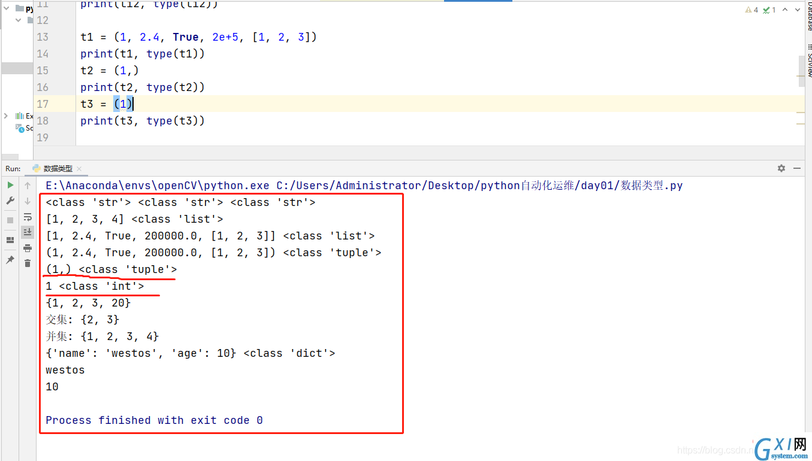Screen dimensions: 812x461
Task: Pin the Run tab with pin icon
Action: pyautogui.click(x=10, y=260)
